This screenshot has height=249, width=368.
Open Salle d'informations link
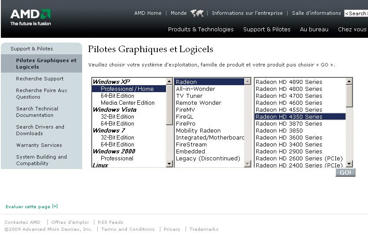click(316, 13)
